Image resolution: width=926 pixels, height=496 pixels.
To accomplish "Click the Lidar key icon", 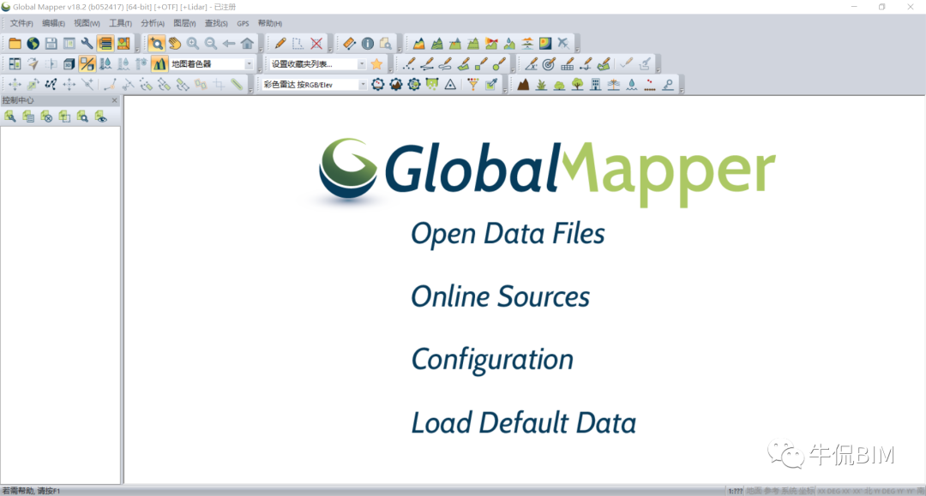I will (668, 84).
